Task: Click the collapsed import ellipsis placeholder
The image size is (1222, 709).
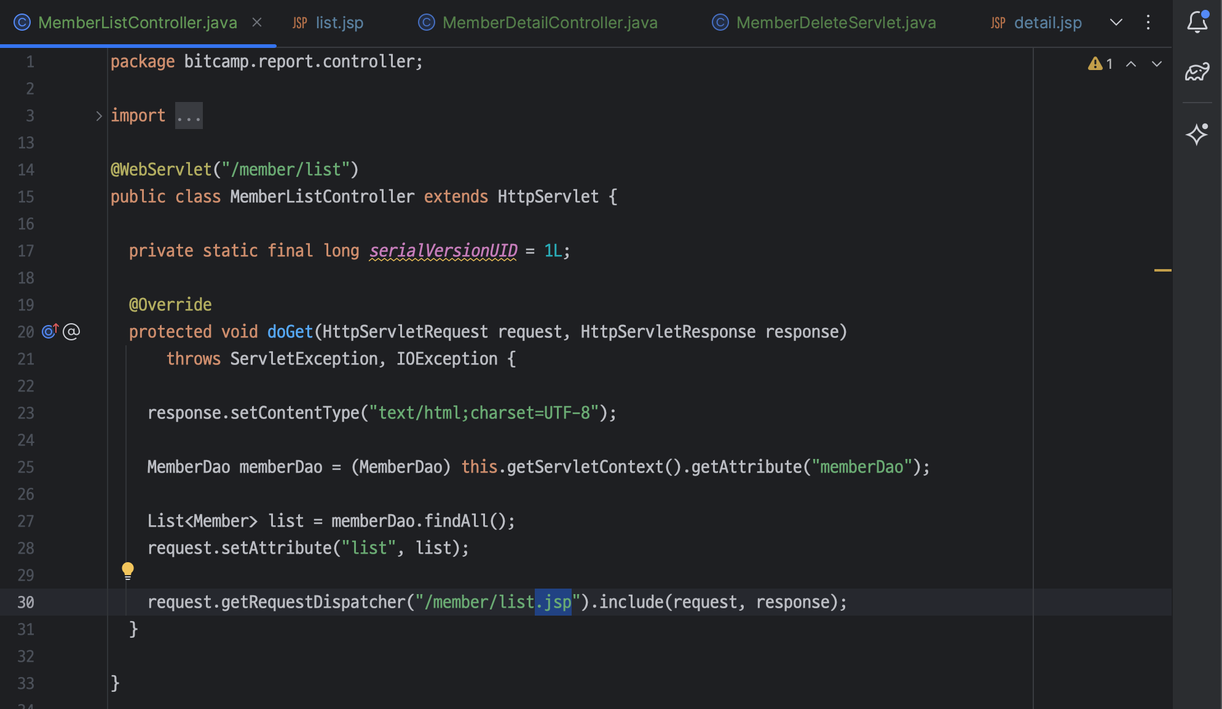Action: tap(189, 116)
